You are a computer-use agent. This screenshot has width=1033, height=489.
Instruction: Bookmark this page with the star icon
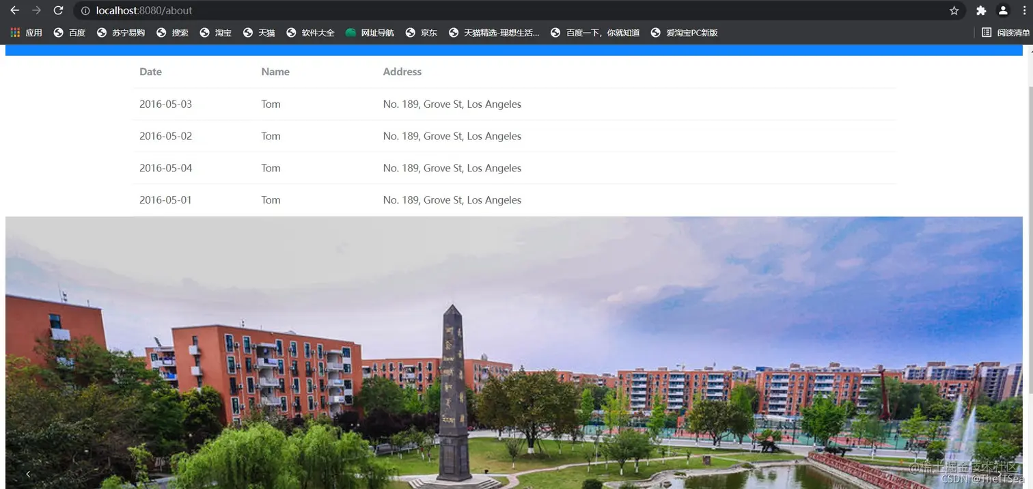click(x=954, y=10)
